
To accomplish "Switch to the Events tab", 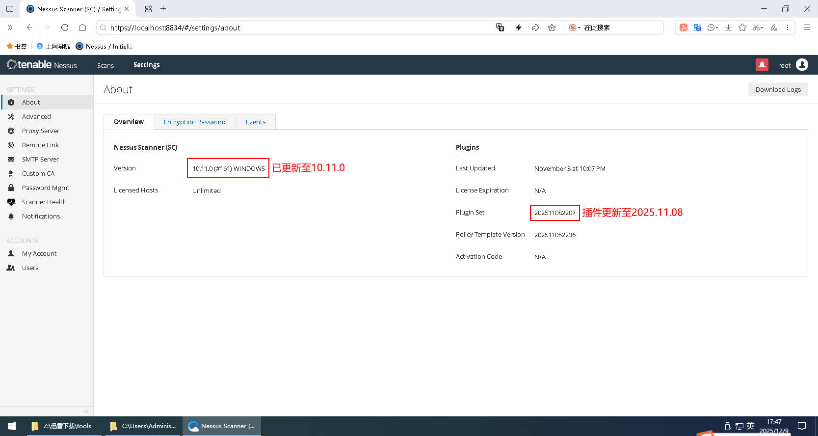I will 255,122.
